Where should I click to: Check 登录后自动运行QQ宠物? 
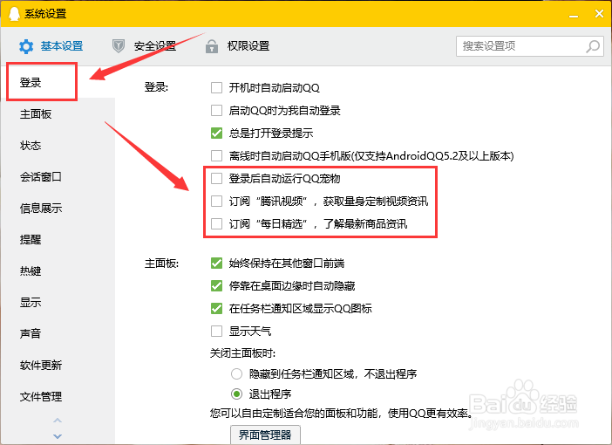(216, 178)
